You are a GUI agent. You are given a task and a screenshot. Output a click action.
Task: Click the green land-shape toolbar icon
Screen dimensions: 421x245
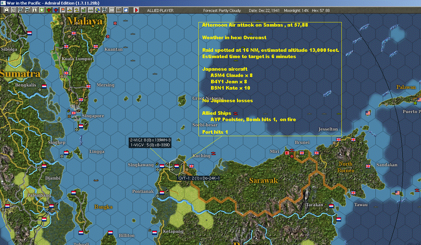click(x=84, y=10)
